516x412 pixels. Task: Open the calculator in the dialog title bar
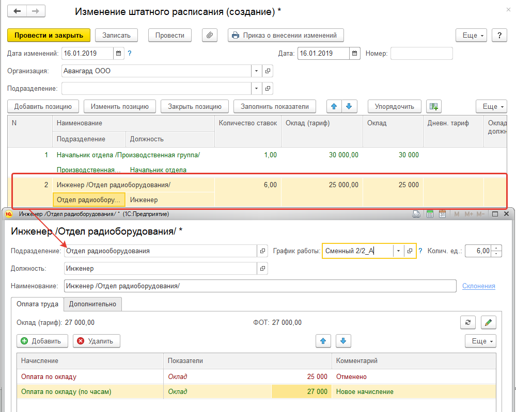point(429,214)
